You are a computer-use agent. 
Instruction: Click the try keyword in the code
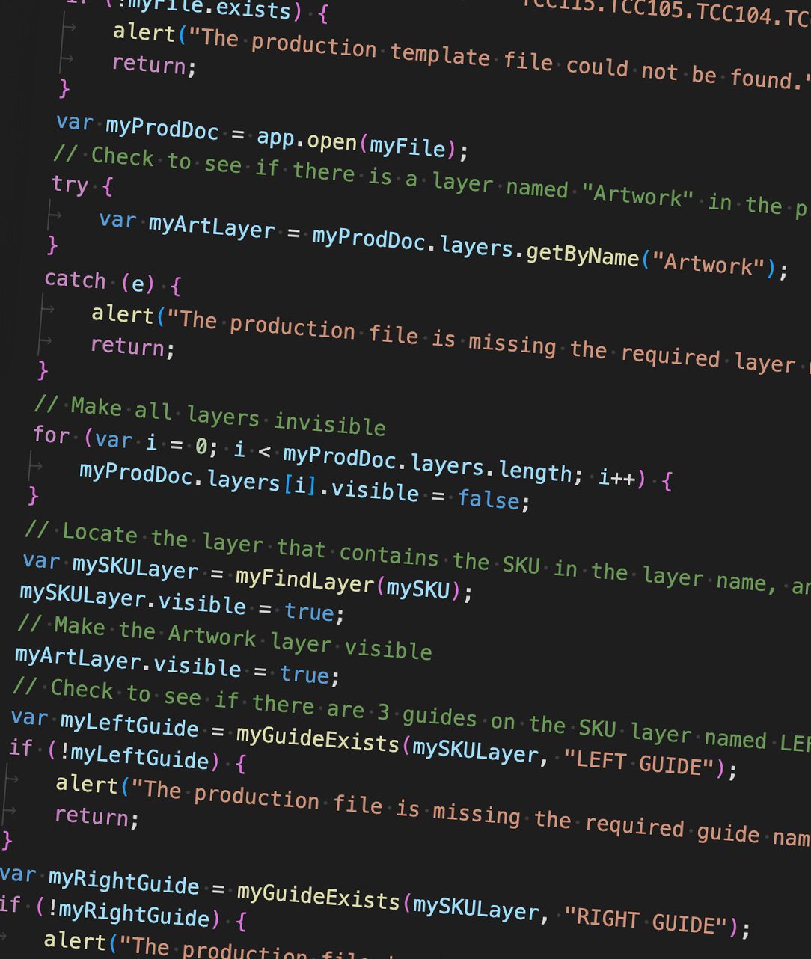70,184
